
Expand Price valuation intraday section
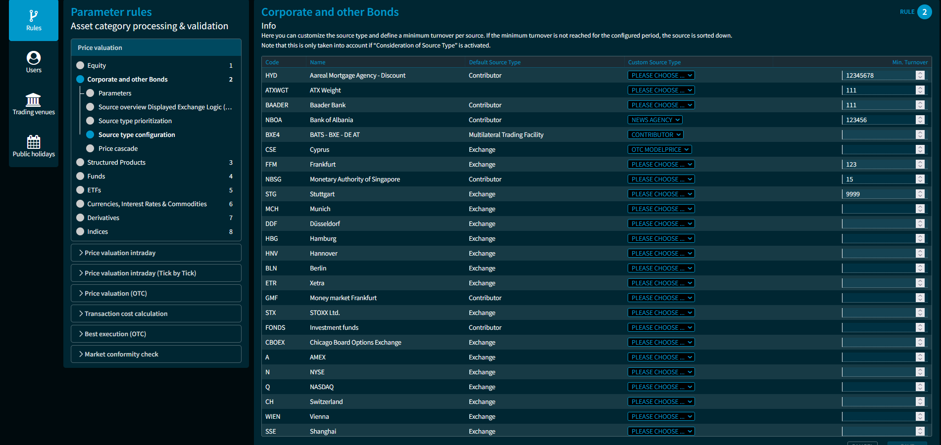156,253
